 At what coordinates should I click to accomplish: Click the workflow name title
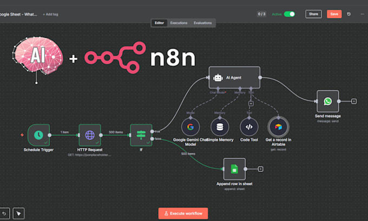[x=18, y=14]
